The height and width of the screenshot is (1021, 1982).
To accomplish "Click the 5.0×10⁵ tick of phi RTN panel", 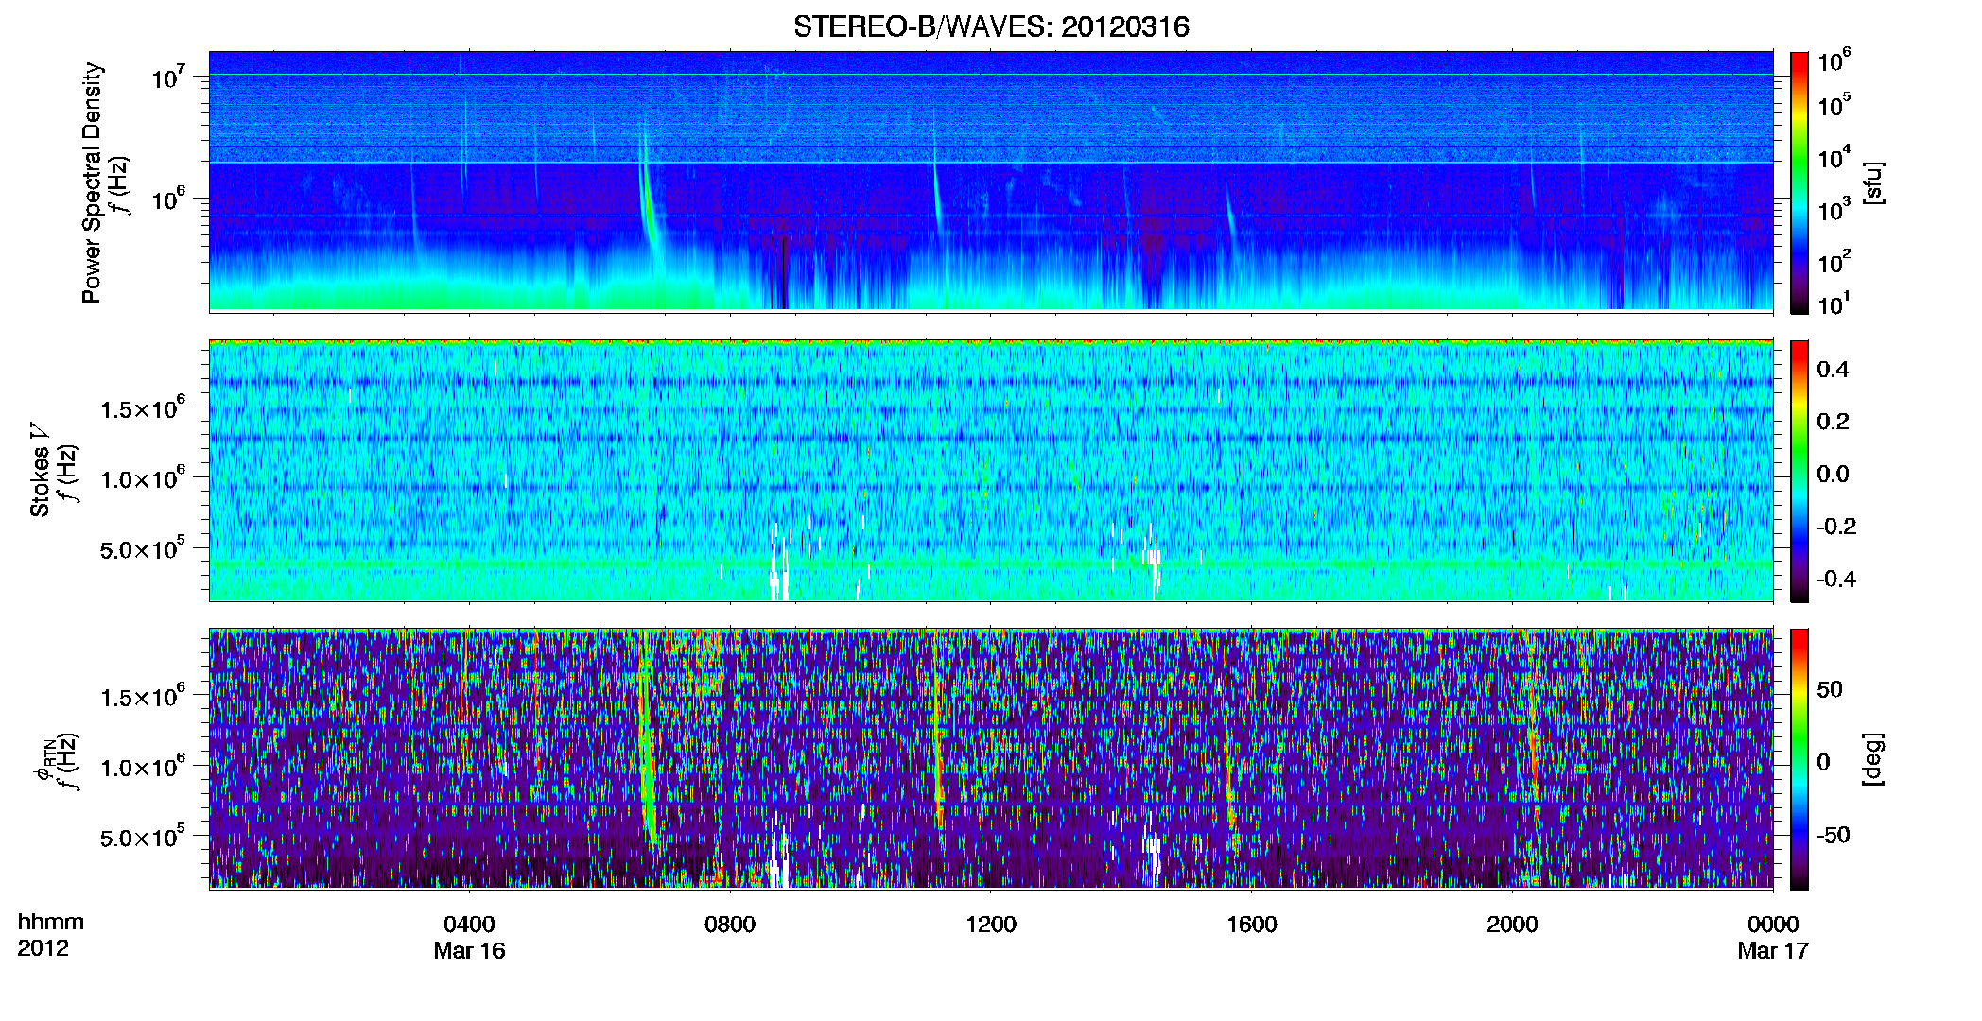I will (143, 837).
